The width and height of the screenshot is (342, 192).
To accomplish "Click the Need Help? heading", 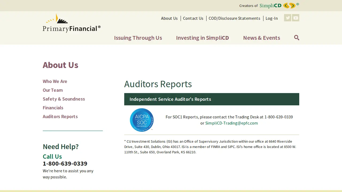I will click(x=61, y=147).
